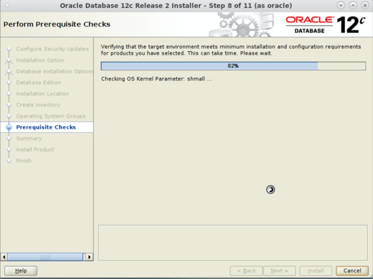
Task: Select the Database Installation Options step
Action: [54, 71]
